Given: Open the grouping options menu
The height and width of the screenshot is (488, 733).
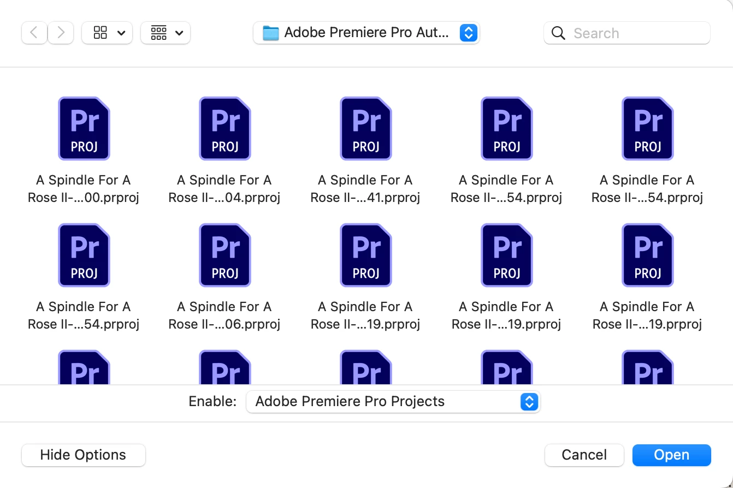Looking at the screenshot, I should [x=165, y=33].
